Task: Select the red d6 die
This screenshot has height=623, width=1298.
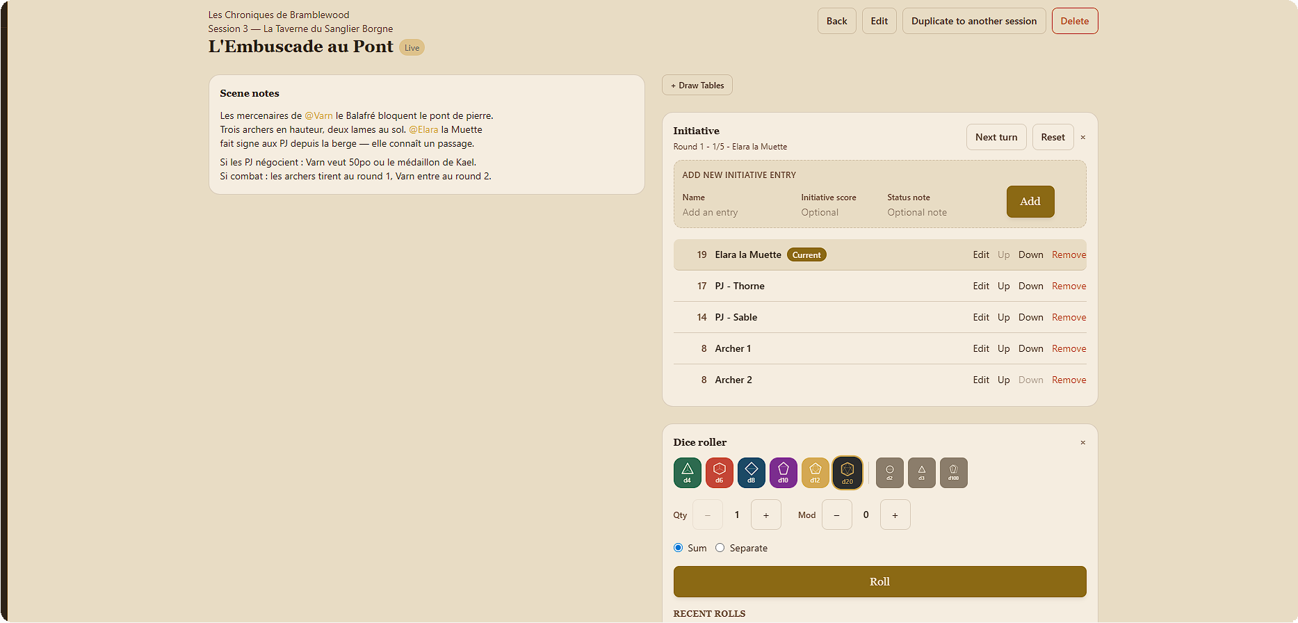Action: click(719, 473)
